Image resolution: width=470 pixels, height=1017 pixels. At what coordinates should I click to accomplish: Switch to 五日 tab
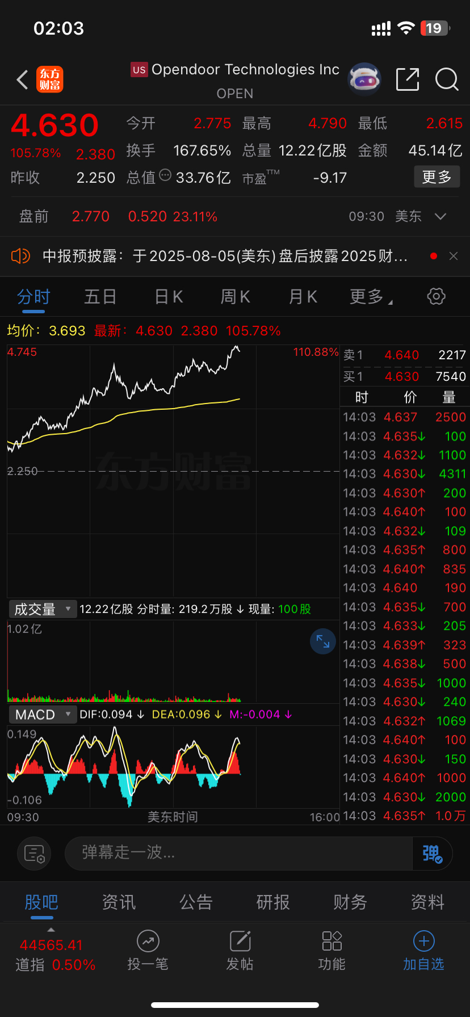(100, 296)
